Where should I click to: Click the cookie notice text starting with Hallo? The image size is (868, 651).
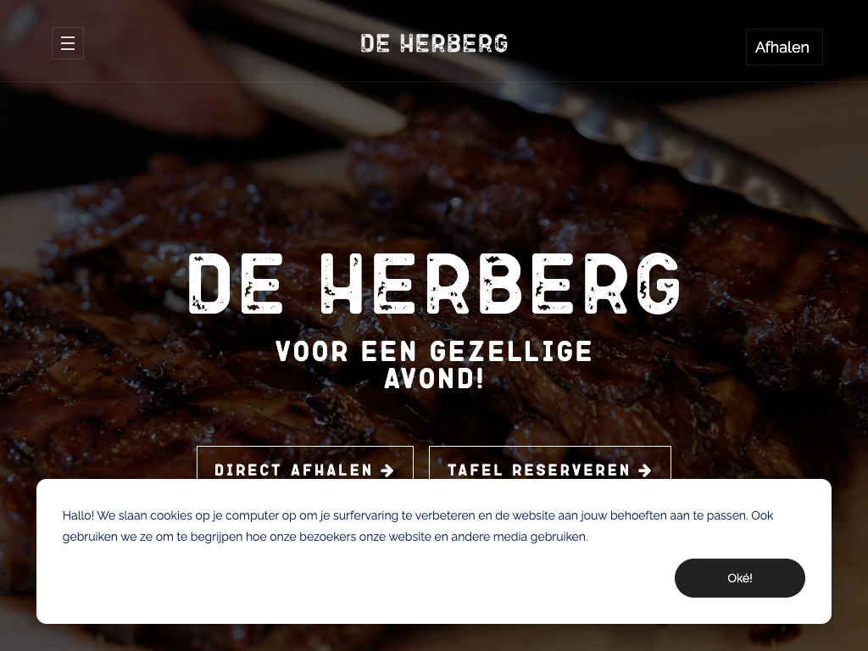(418, 526)
